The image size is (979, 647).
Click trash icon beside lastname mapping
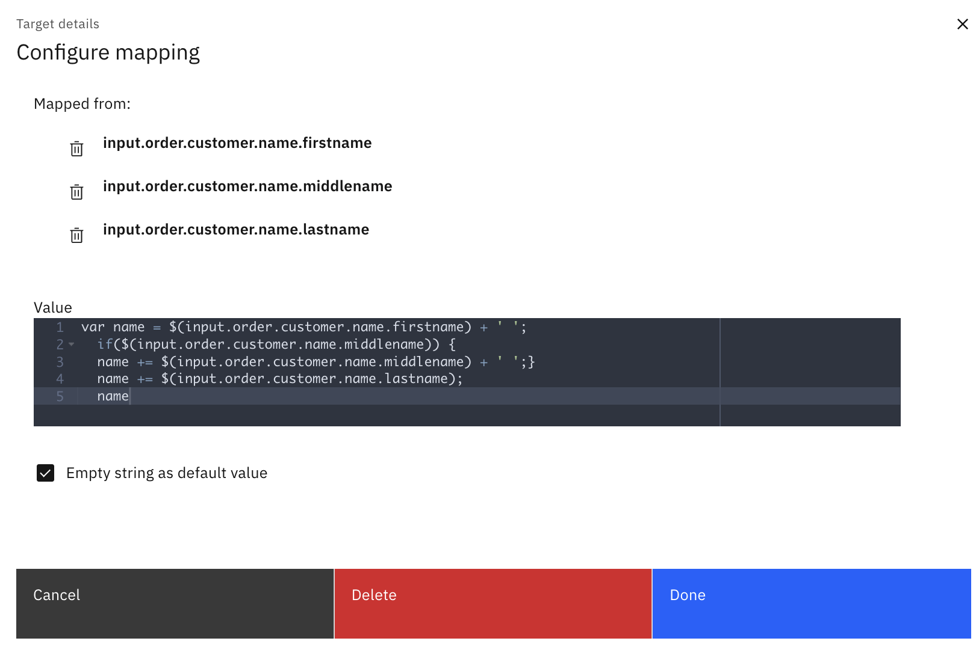coord(76,235)
